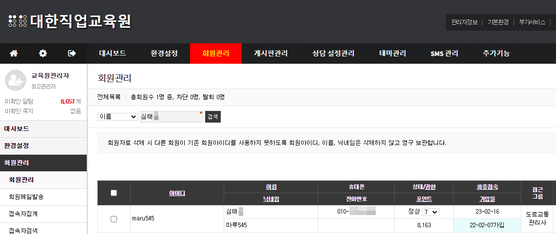Sort the table by 아이디 column
This screenshot has height=234, width=556.
(177, 193)
